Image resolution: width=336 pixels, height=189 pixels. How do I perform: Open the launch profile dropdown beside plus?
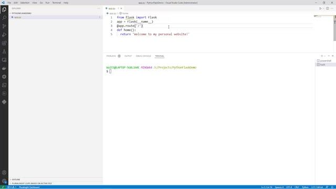(x=325, y=56)
